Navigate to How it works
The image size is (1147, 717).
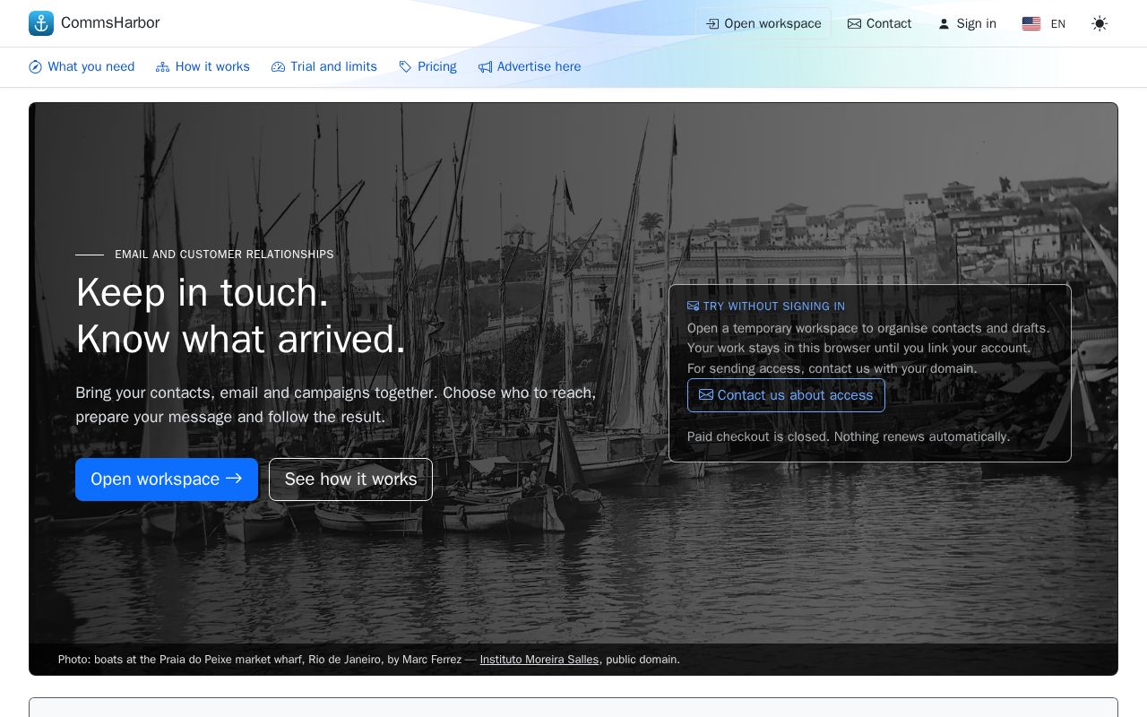click(203, 66)
